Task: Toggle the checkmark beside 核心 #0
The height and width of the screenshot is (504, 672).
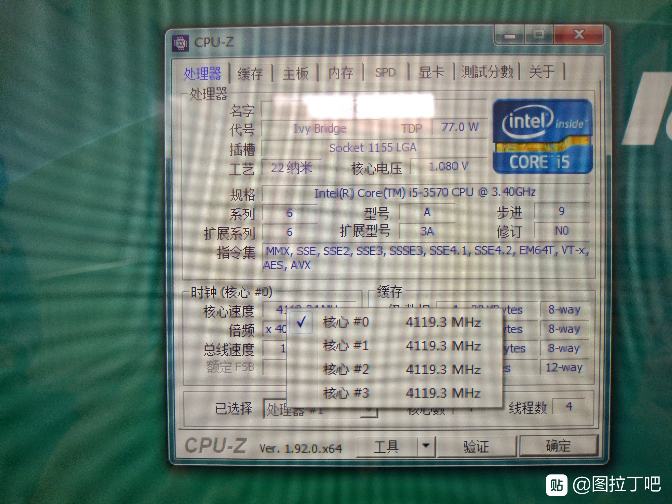Action: point(301,322)
